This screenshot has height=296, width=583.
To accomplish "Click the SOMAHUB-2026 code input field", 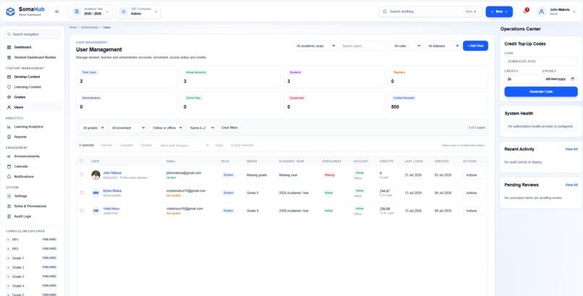I will point(540,61).
